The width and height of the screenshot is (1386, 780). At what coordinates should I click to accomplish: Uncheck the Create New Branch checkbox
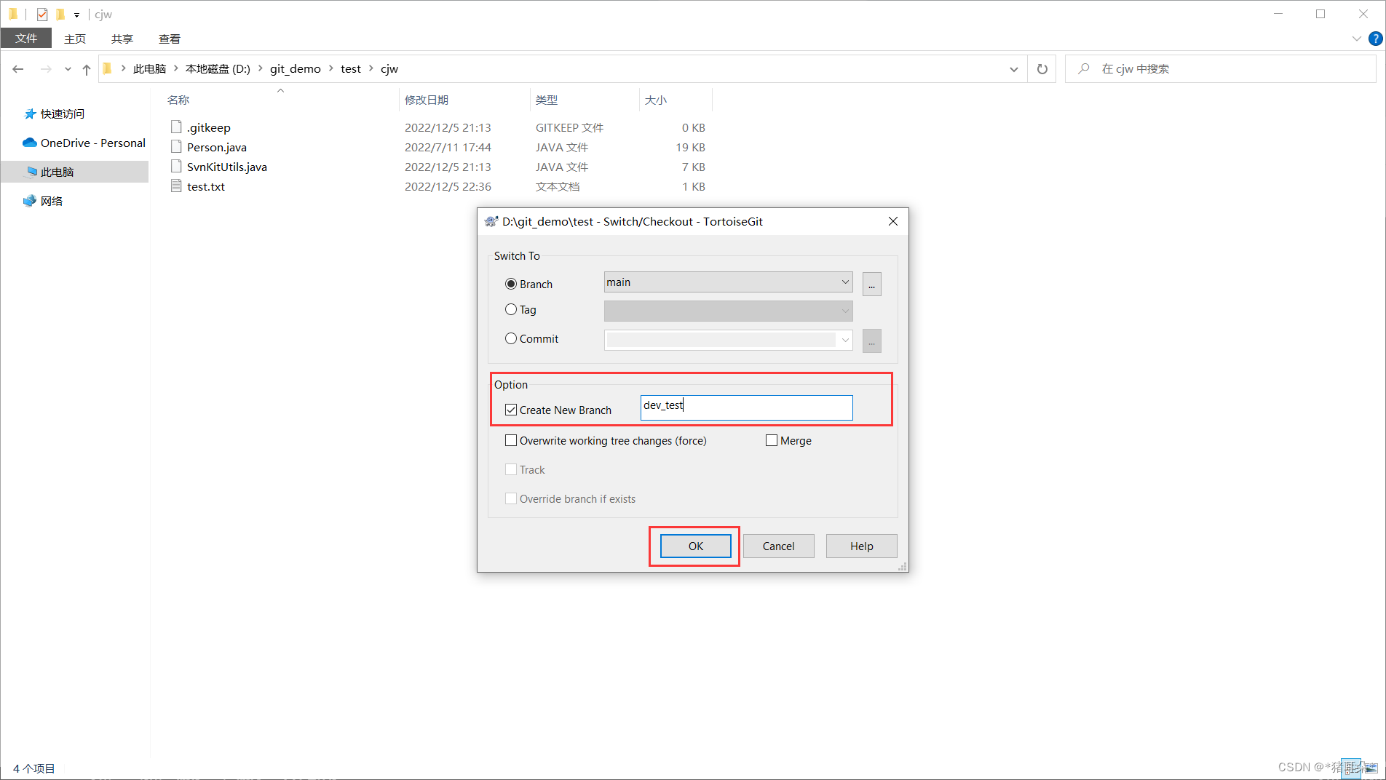point(510,409)
